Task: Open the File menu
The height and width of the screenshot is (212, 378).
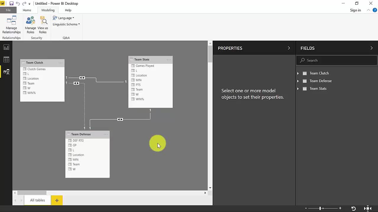Action: coord(8,10)
